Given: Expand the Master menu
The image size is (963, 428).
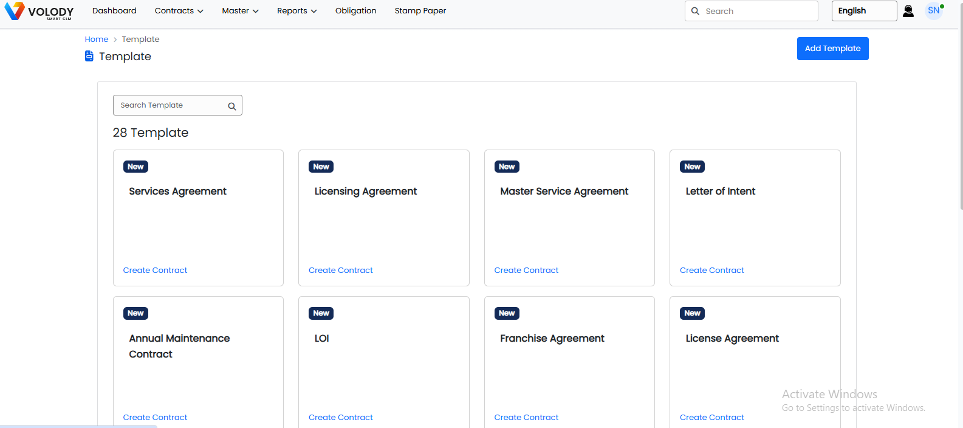Looking at the screenshot, I should (x=241, y=11).
